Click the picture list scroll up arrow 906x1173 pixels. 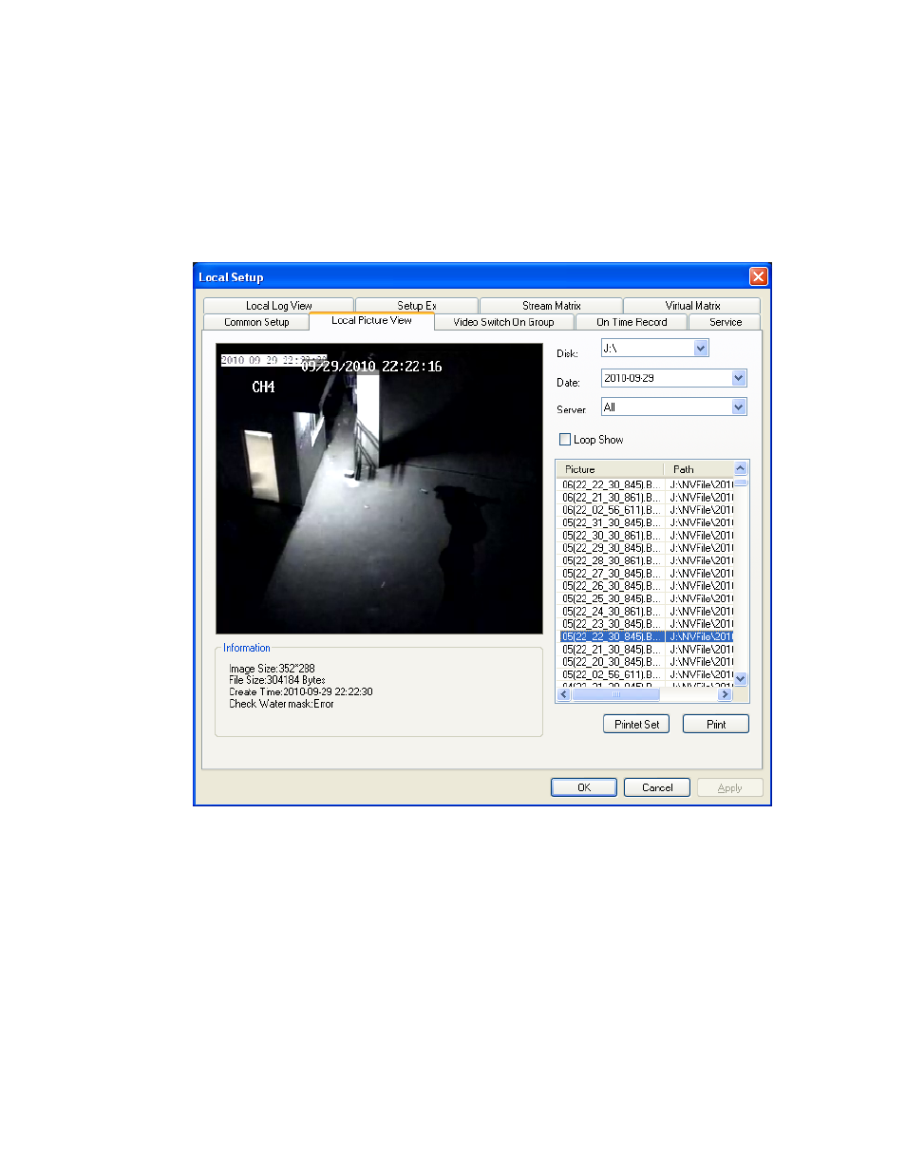coord(741,468)
